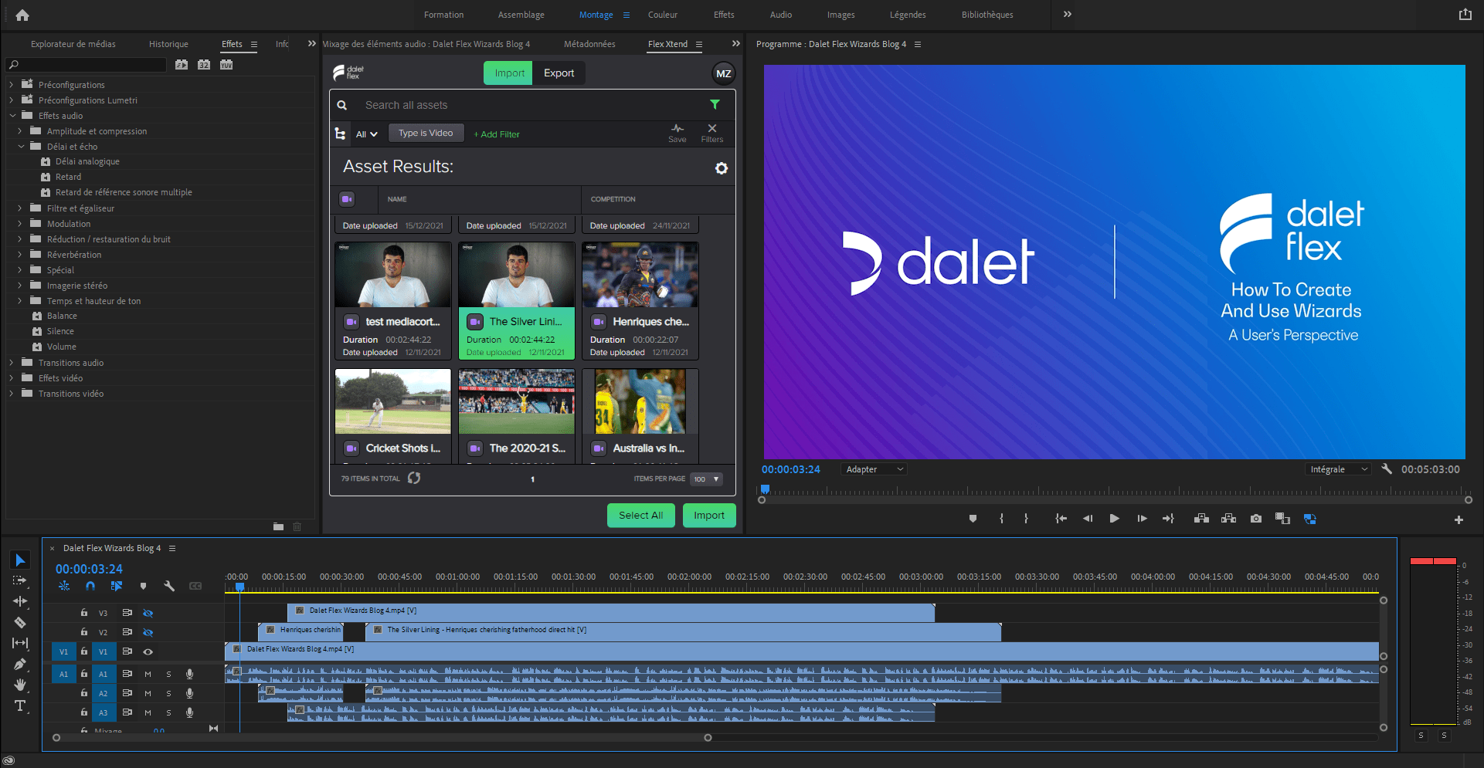This screenshot has width=1484, height=768.
Task: Toggle V1 track output eye icon
Action: point(148,651)
